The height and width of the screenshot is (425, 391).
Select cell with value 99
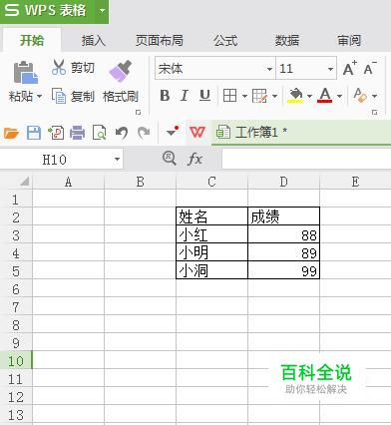[283, 270]
